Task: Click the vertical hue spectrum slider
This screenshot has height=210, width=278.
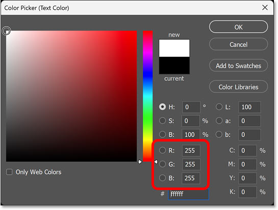Action: tap(148, 96)
